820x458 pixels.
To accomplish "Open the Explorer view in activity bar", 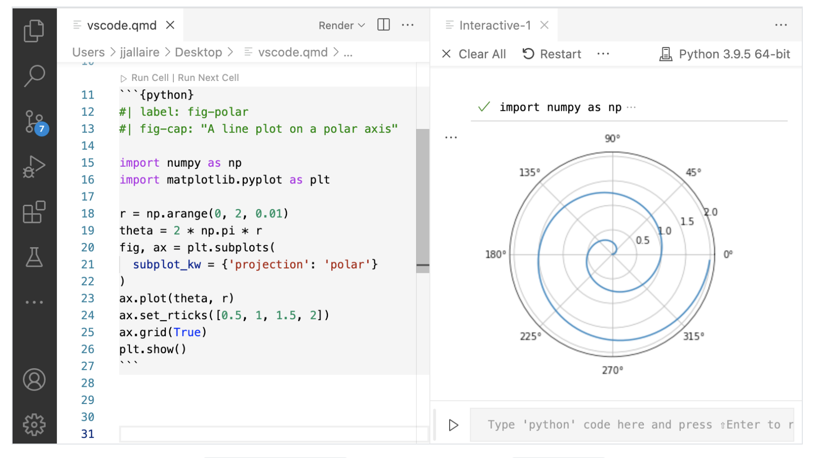I will (x=34, y=31).
